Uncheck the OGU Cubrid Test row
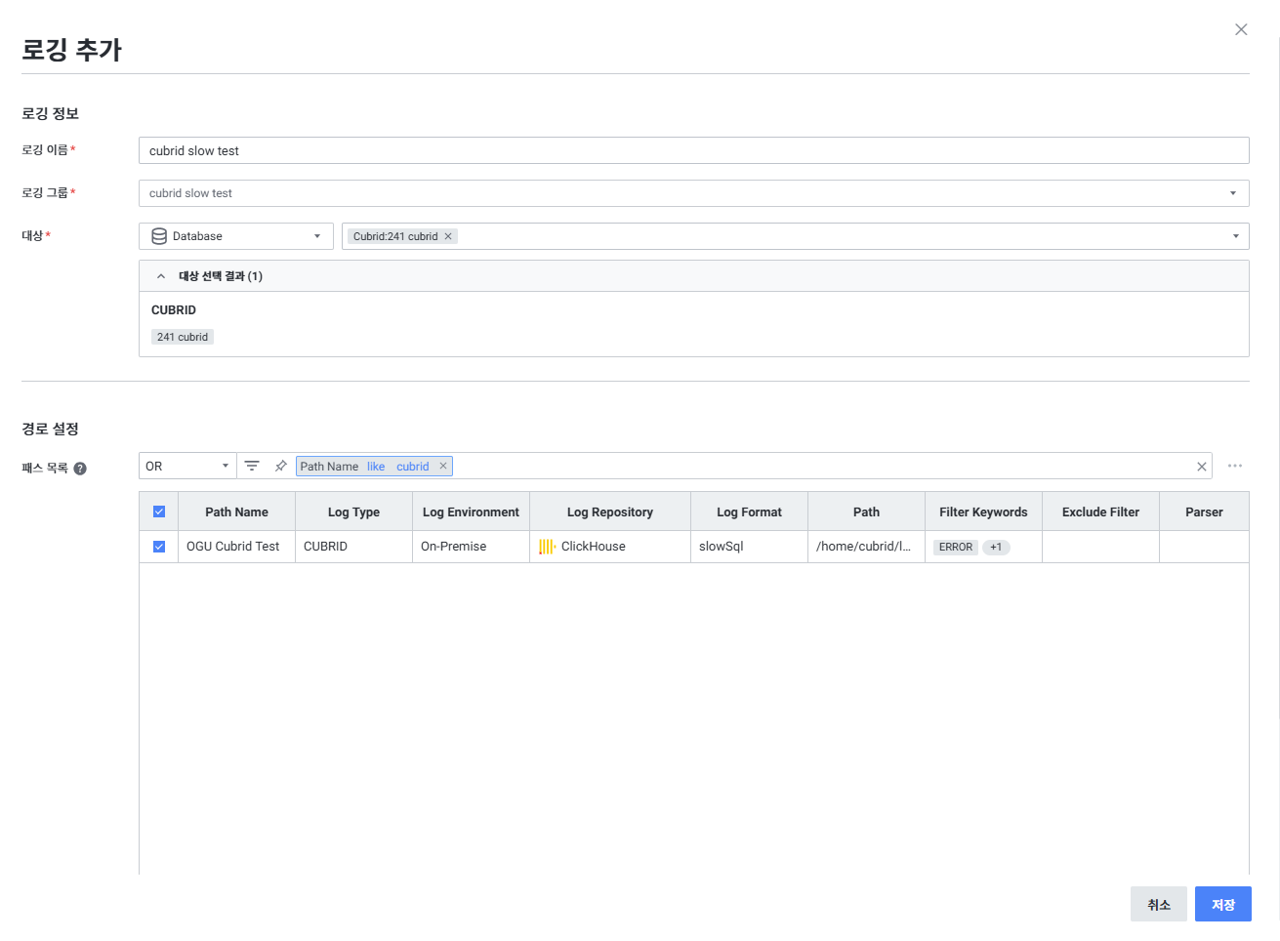This screenshot has width=1280, height=941. pos(159,547)
